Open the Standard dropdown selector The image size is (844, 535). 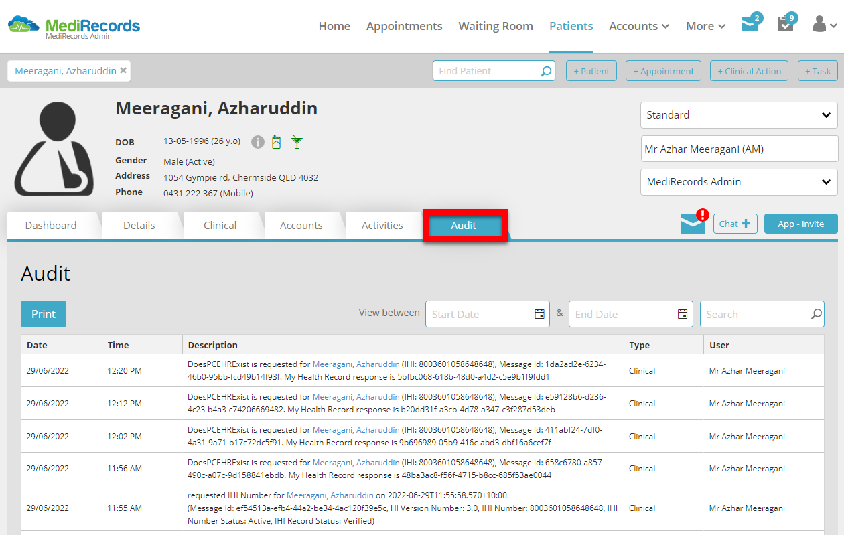tap(739, 115)
